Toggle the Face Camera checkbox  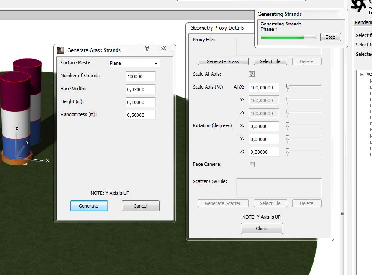point(252,164)
